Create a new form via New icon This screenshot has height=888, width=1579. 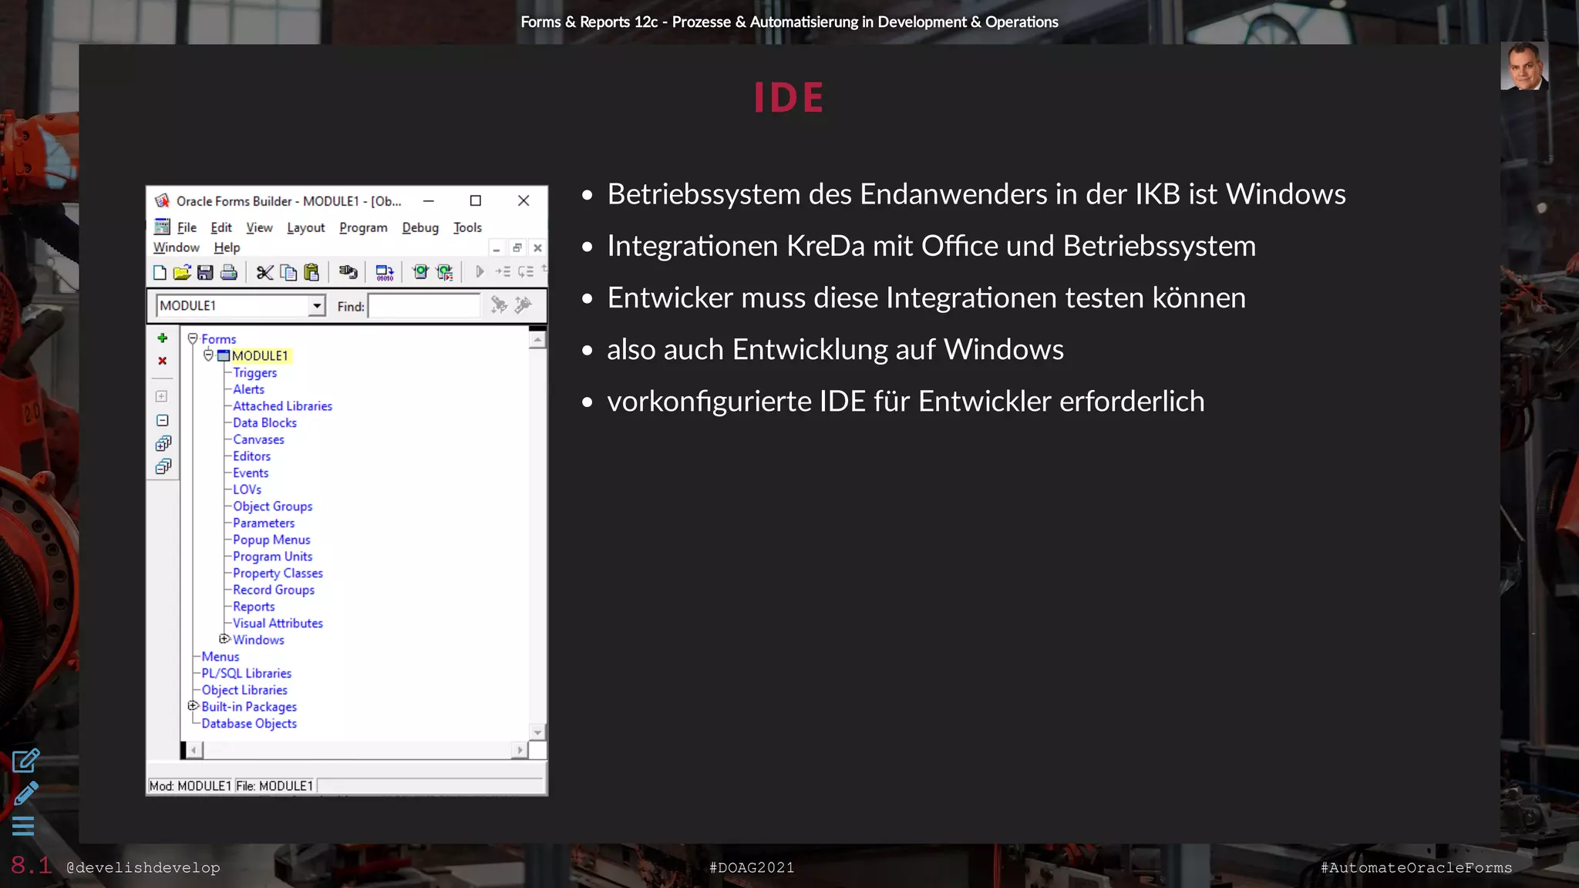tap(160, 272)
